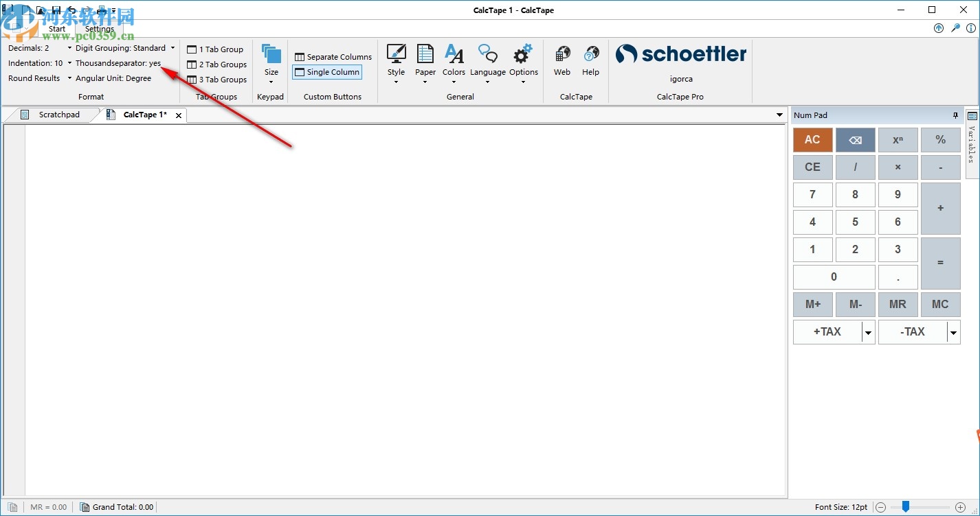This screenshot has width=980, height=516.
Task: Click the backspace key on Num Pad
Action: [855, 140]
